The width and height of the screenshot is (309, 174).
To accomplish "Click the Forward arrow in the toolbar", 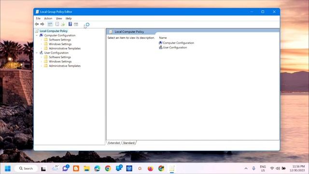I will (42, 24).
